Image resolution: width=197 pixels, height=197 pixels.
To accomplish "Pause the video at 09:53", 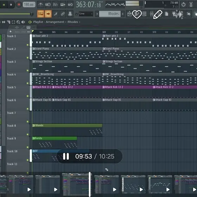I will tap(66, 157).
